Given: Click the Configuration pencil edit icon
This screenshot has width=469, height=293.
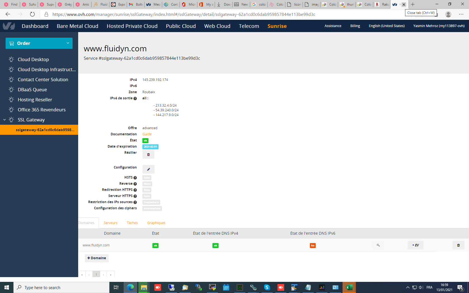Looking at the screenshot, I should click(x=148, y=169).
